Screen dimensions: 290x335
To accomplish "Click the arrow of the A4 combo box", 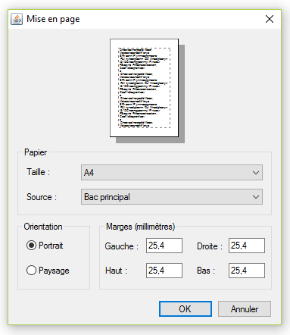I will (x=256, y=173).
